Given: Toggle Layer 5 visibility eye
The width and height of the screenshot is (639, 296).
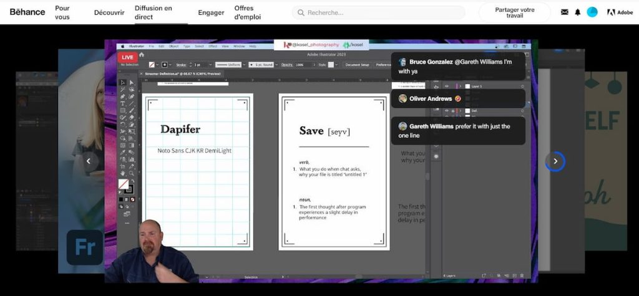Looking at the screenshot, I should (x=447, y=87).
